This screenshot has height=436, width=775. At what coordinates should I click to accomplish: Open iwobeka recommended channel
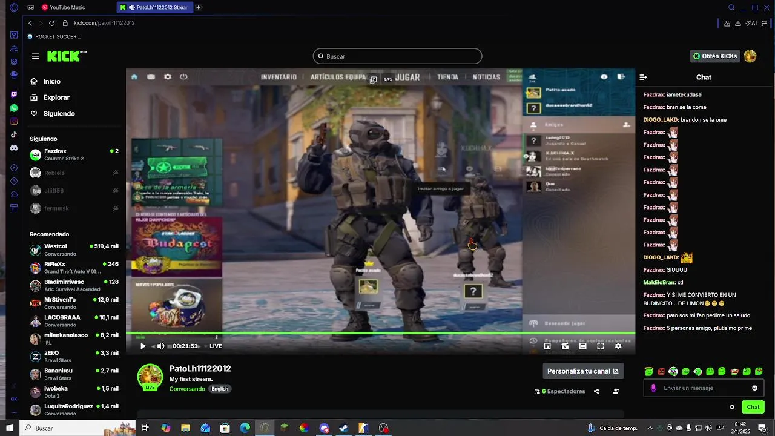[x=74, y=392]
